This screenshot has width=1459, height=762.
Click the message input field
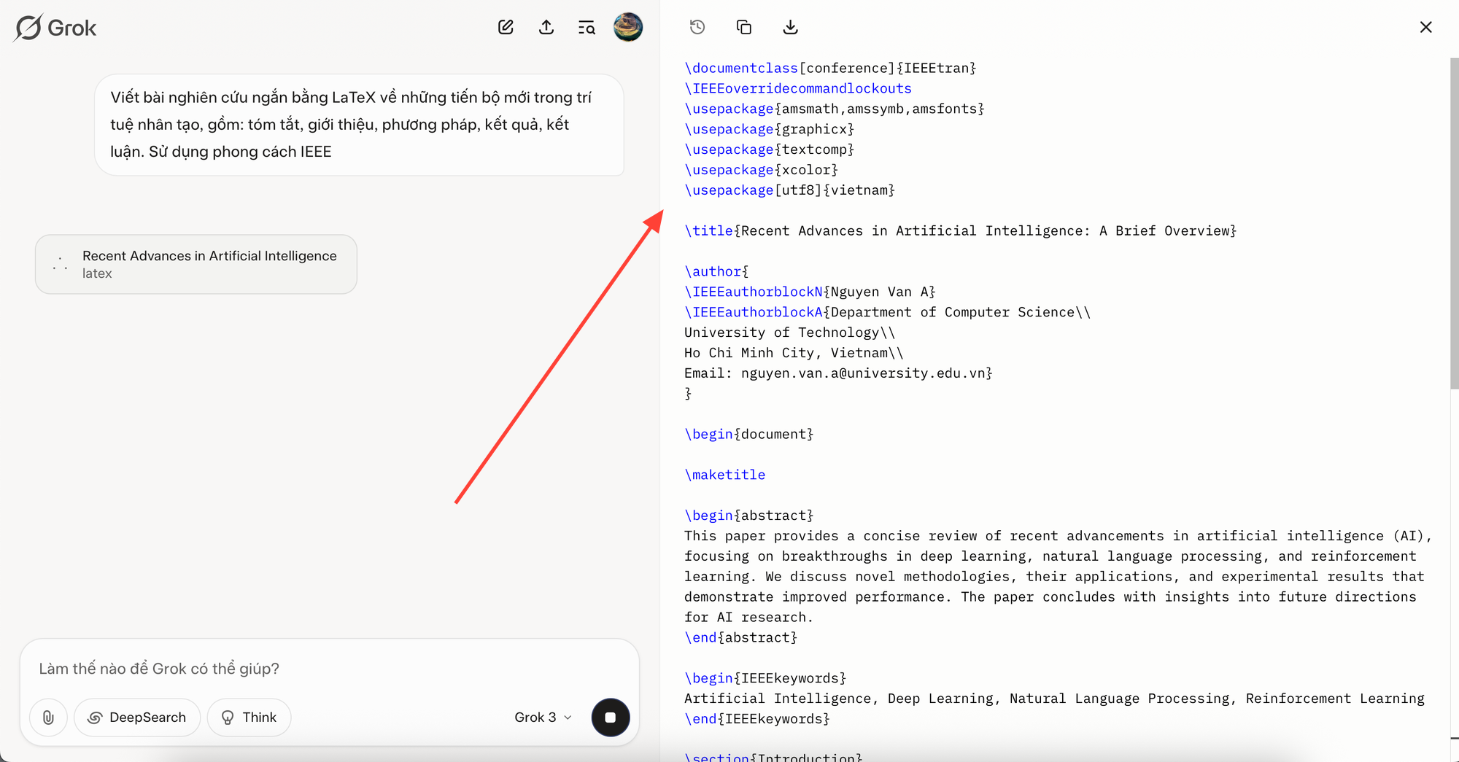click(x=328, y=669)
